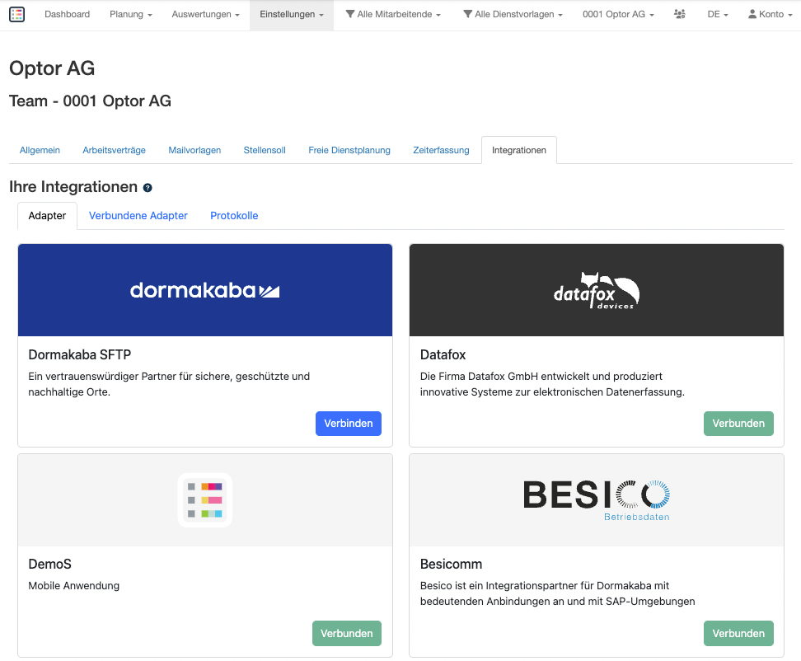Open the 0001 Optor AG team selector

click(618, 14)
